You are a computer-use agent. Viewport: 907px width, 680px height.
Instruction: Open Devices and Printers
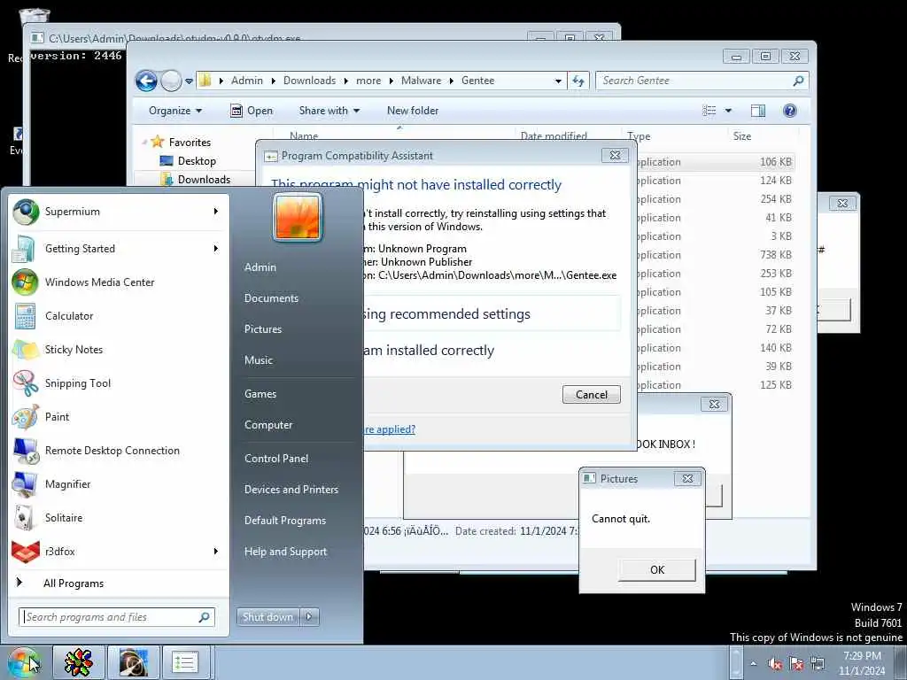tap(291, 490)
